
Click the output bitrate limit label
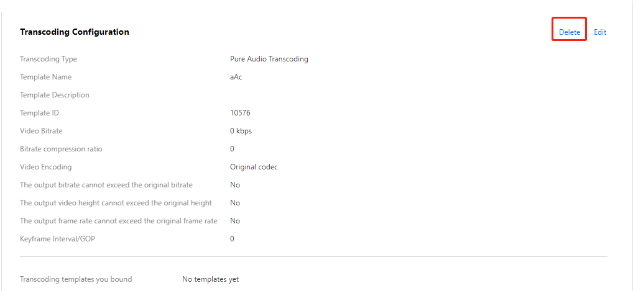pyautogui.click(x=106, y=185)
